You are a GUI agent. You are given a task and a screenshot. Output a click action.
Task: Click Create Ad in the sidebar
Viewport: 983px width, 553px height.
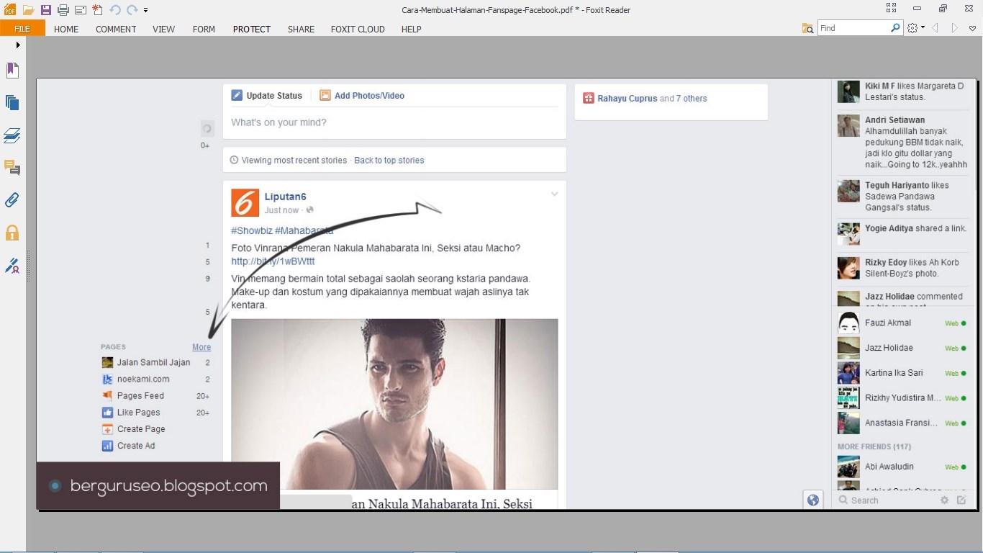136,446
